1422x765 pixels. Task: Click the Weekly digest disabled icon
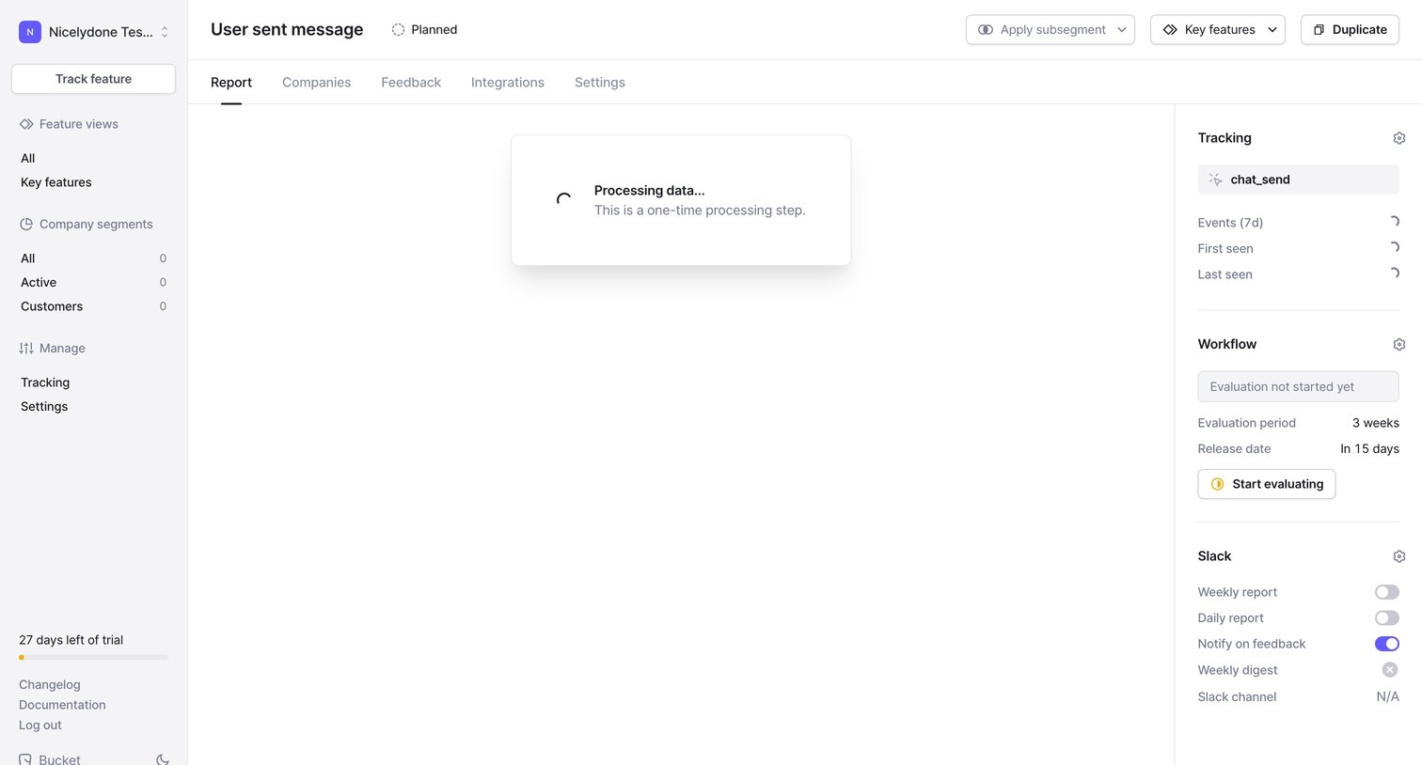point(1389,670)
